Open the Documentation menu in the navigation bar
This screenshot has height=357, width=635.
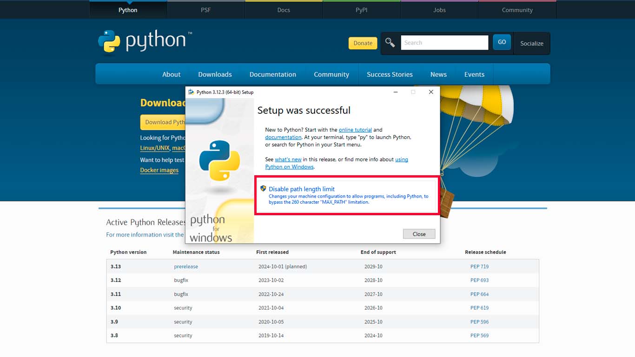click(273, 74)
